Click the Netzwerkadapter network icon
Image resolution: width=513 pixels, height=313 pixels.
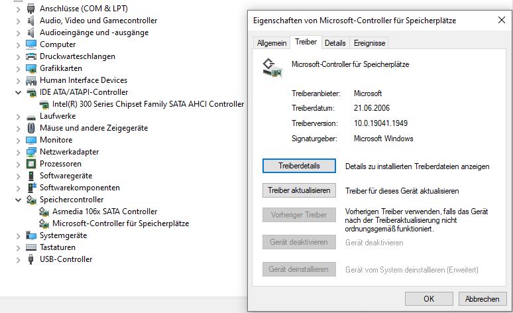[x=30, y=152]
